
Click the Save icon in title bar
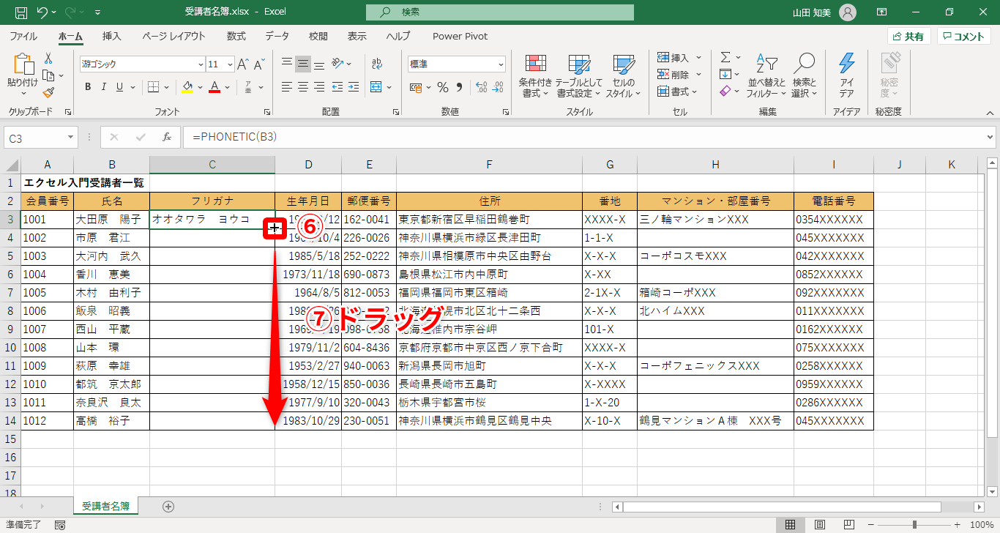point(20,12)
